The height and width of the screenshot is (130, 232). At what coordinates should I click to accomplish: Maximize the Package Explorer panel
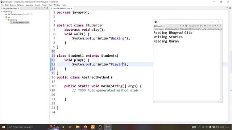point(47,8)
